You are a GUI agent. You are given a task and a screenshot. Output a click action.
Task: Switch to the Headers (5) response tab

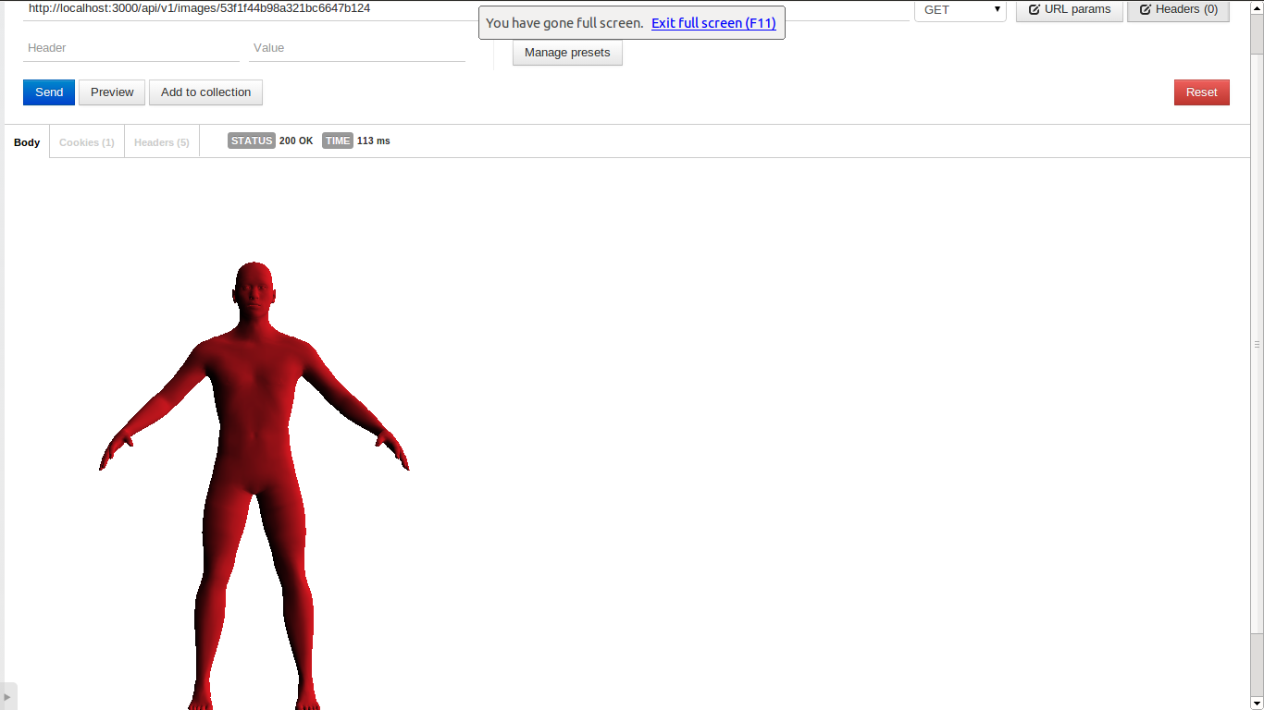(162, 142)
